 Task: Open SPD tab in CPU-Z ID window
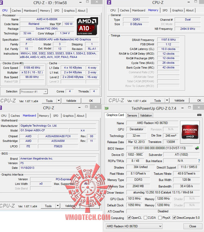pyautogui.click(x=57, y=11)
